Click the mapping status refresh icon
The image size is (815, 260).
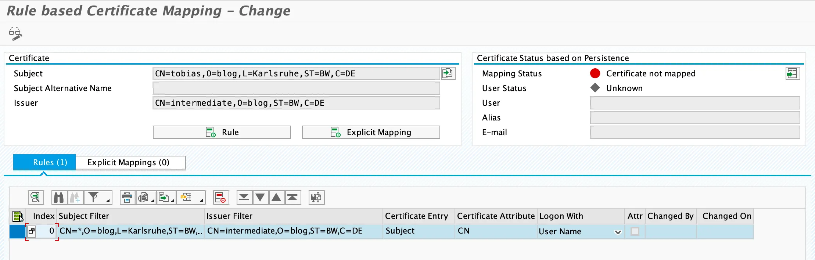pos(792,73)
